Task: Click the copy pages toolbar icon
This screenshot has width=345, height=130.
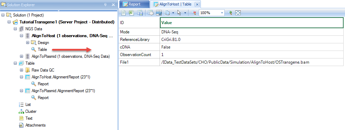Action: click(x=167, y=13)
